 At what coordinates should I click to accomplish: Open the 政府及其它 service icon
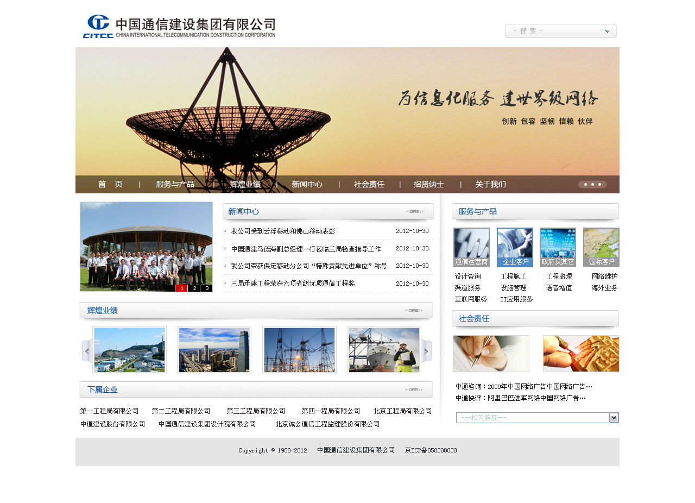pos(558,247)
